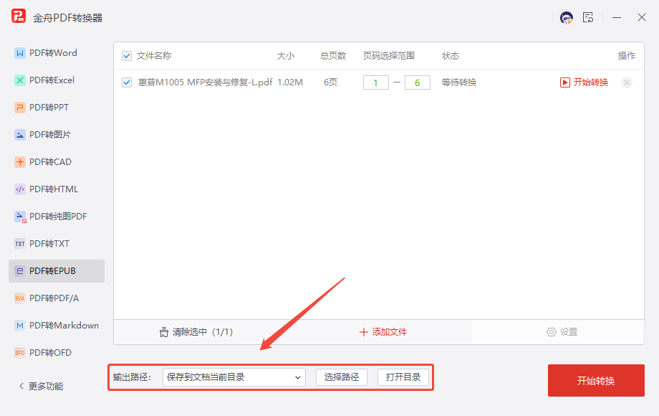
Task: Click the PDF转纯图PDF icon
Action: click(x=20, y=217)
